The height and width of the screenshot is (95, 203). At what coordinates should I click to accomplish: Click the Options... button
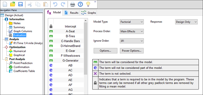tap(105, 51)
